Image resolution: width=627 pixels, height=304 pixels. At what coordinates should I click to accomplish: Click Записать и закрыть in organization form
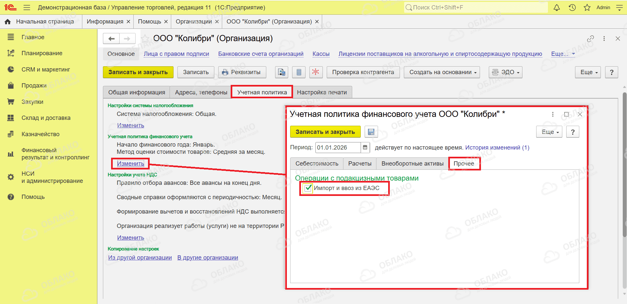pos(138,72)
